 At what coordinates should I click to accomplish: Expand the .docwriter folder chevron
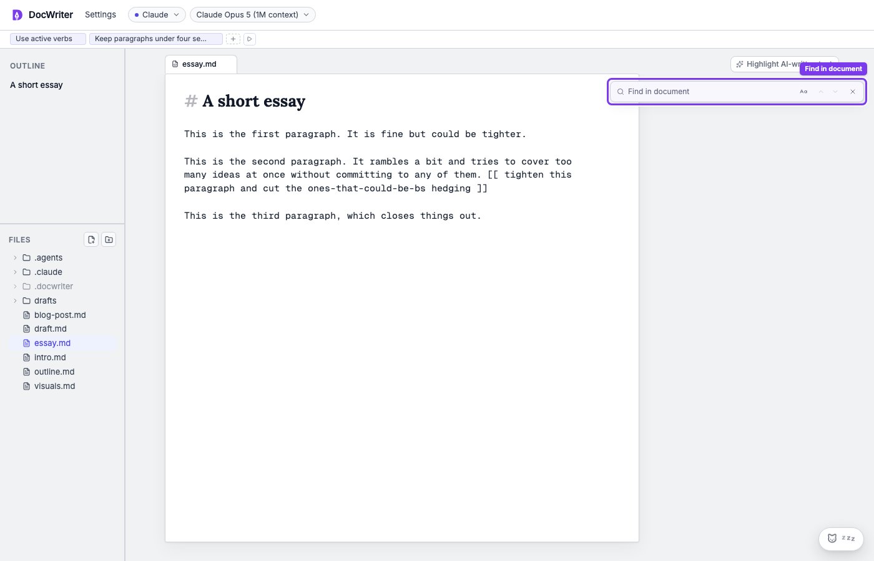pos(15,286)
